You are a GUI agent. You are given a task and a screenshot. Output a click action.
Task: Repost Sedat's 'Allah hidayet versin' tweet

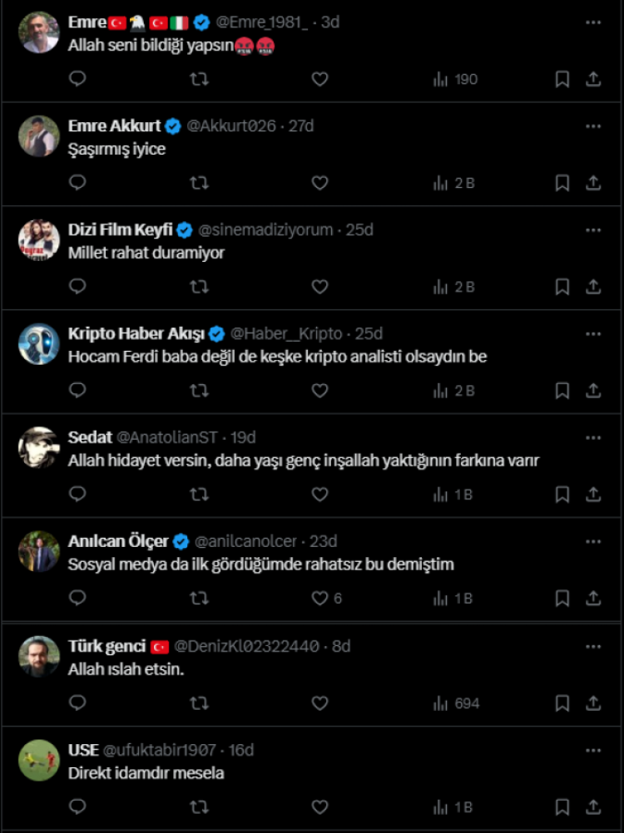(x=199, y=495)
